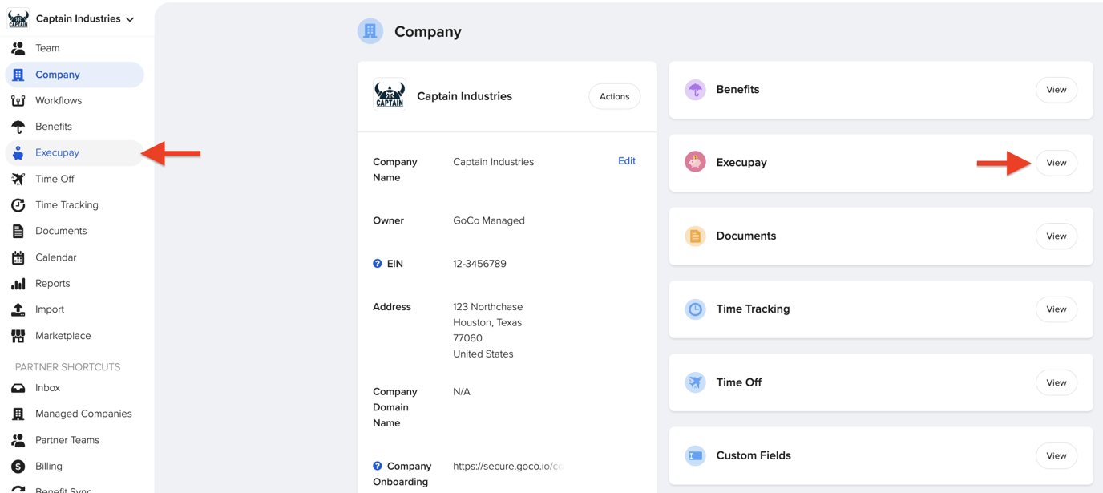Expand the Captain Industries company switcher
Image resolution: width=1103 pixels, height=493 pixels.
click(84, 18)
